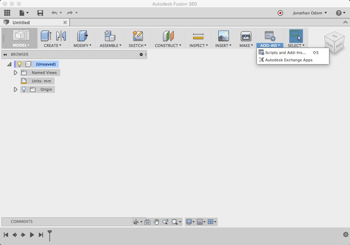Open the INSERT dropdown menu
The height and width of the screenshot is (245, 350).
click(x=223, y=45)
